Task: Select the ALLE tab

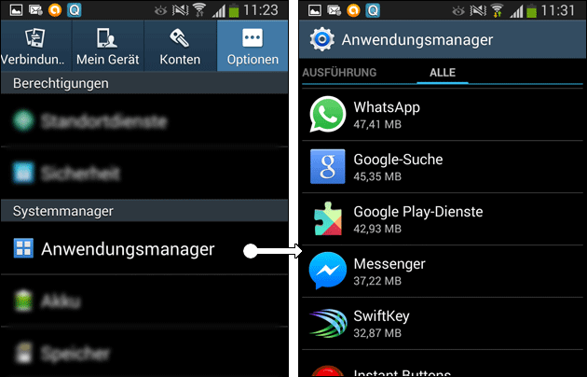Action: point(443,73)
